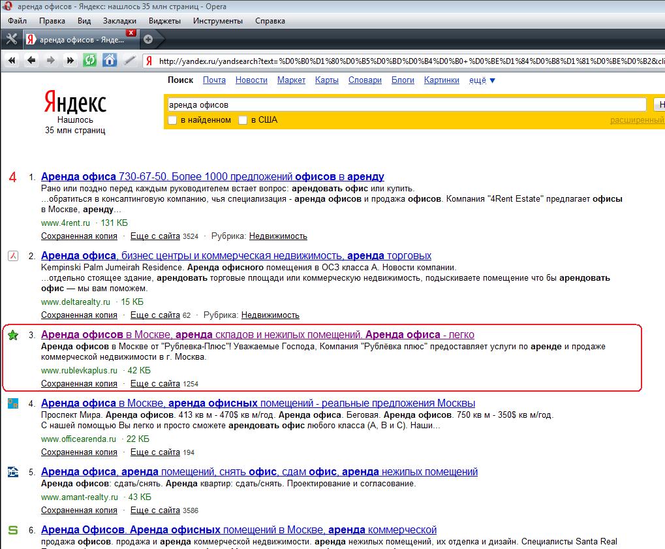Open cached copy for www.officearenda.ru

pyautogui.click(x=79, y=452)
